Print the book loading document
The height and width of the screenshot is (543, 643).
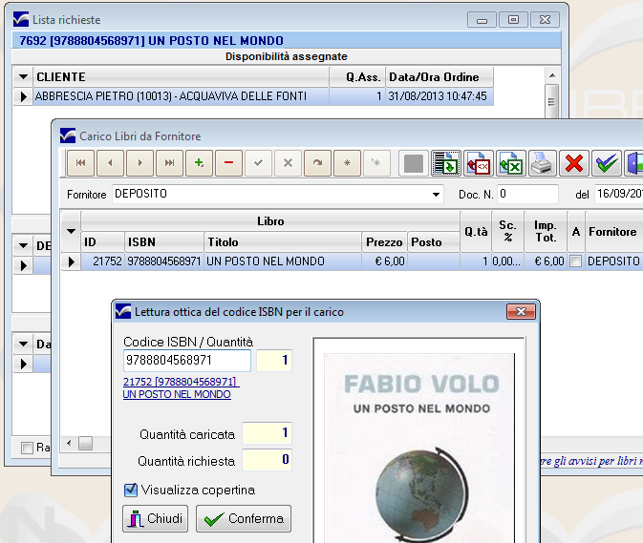click(542, 163)
